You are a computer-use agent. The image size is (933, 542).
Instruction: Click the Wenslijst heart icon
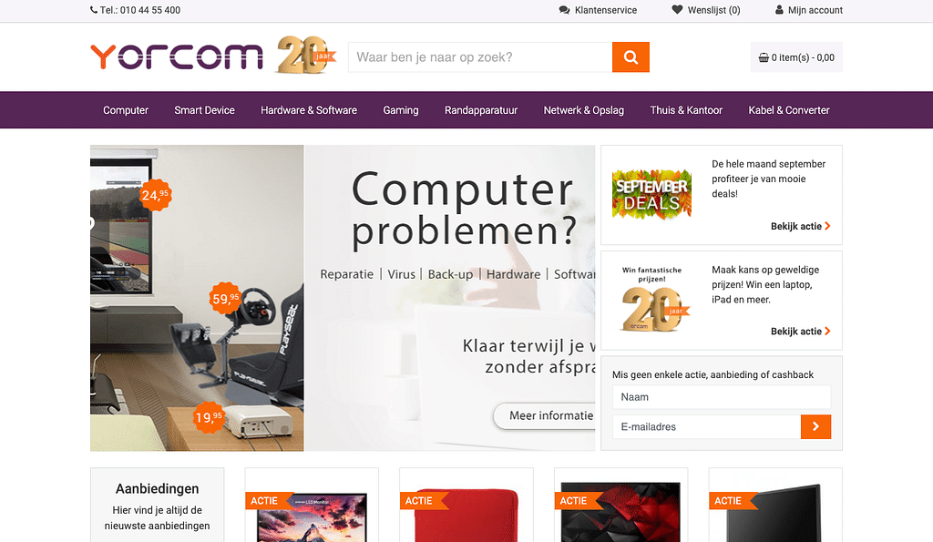[677, 9]
